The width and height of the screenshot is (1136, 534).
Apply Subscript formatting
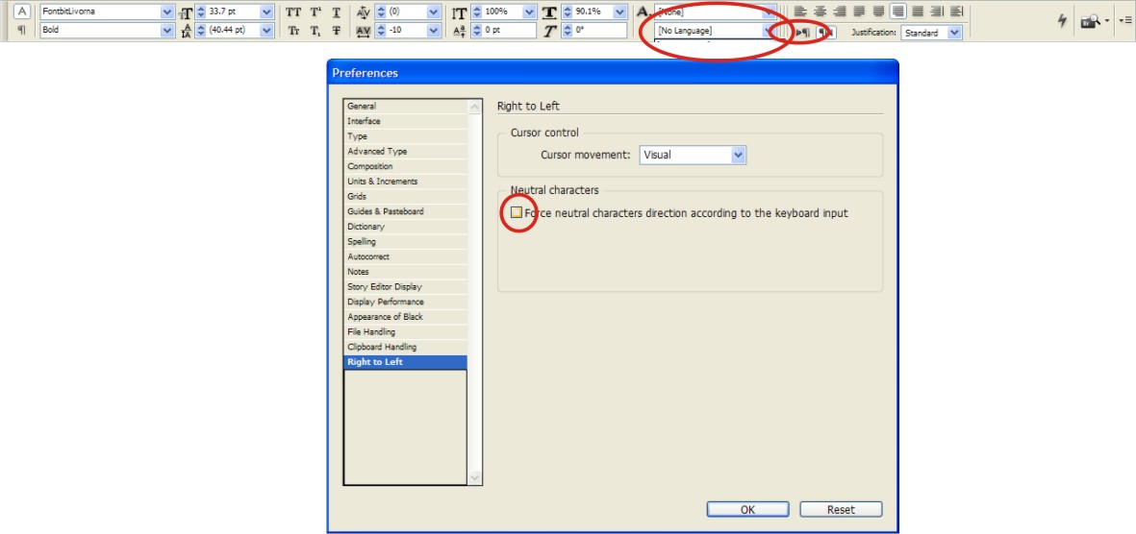[316, 31]
